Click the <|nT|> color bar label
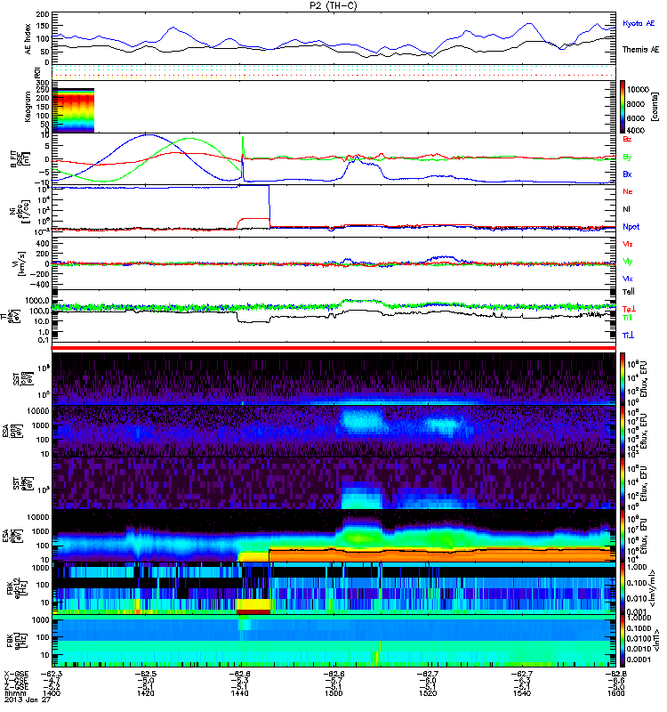 click(655, 640)
